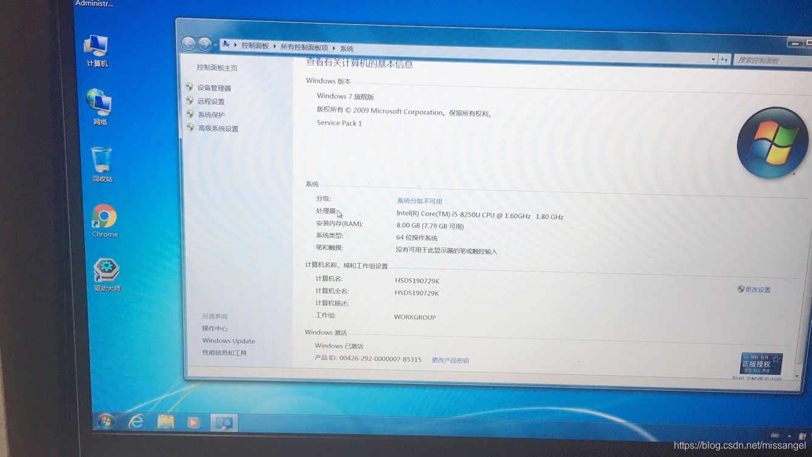The height and width of the screenshot is (457, 812).
Task: Select the Control Panel system taskbar button
Action: click(223, 422)
